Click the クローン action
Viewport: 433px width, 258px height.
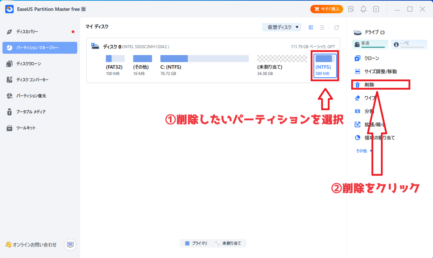point(367,58)
